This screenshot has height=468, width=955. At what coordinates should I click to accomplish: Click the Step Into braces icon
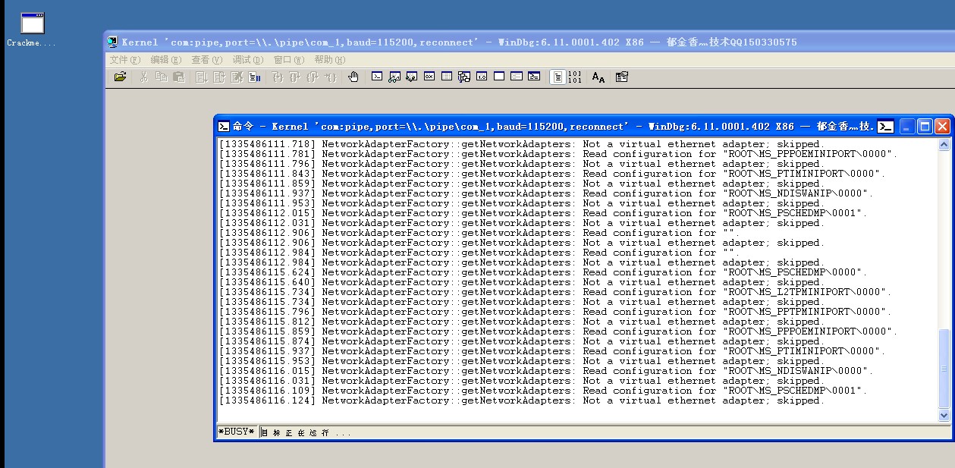[x=276, y=77]
